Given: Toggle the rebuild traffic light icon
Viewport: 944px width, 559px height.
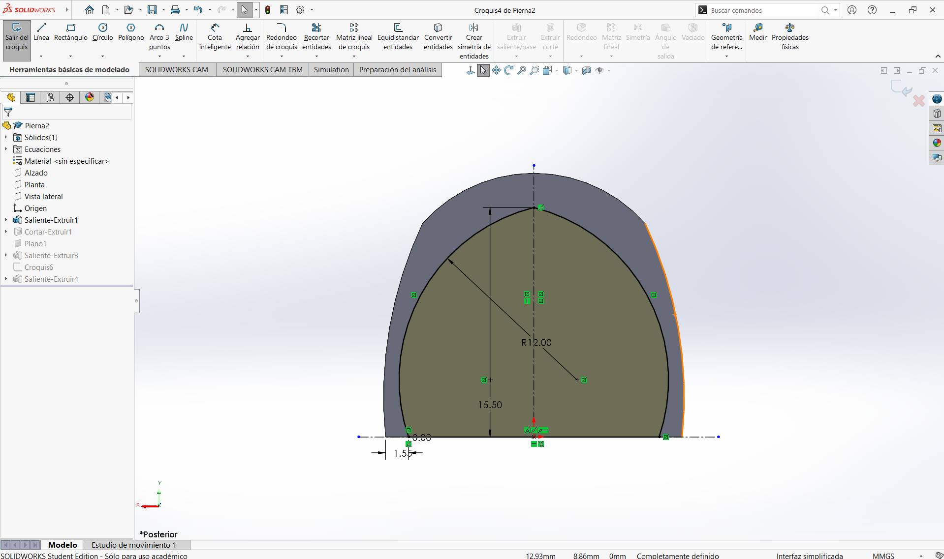Looking at the screenshot, I should tap(268, 10).
